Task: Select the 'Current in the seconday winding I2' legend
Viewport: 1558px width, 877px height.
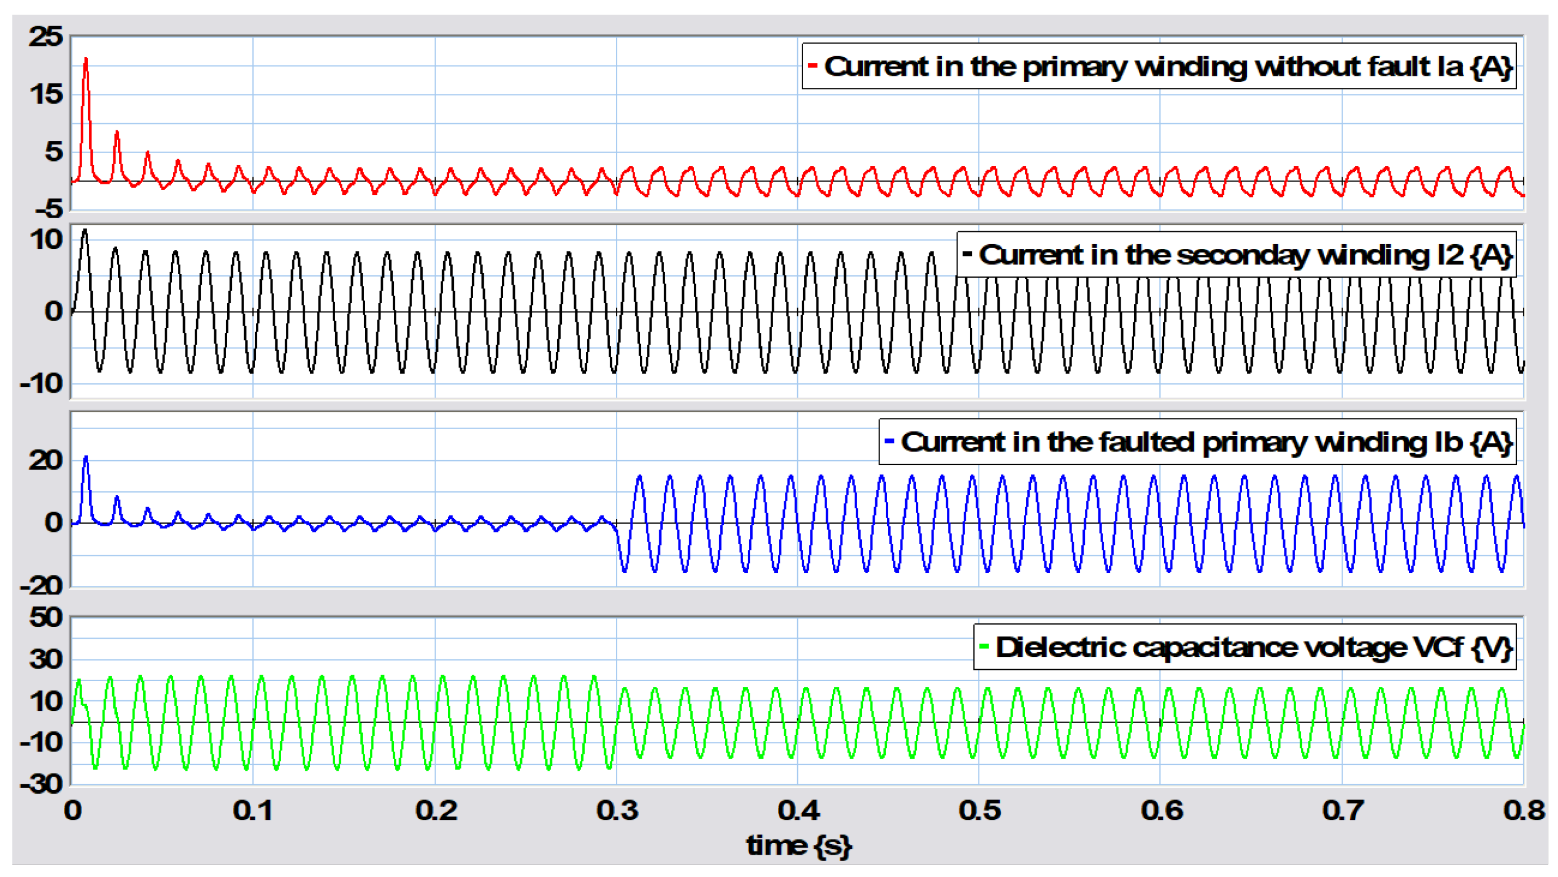Action: coord(1245,255)
